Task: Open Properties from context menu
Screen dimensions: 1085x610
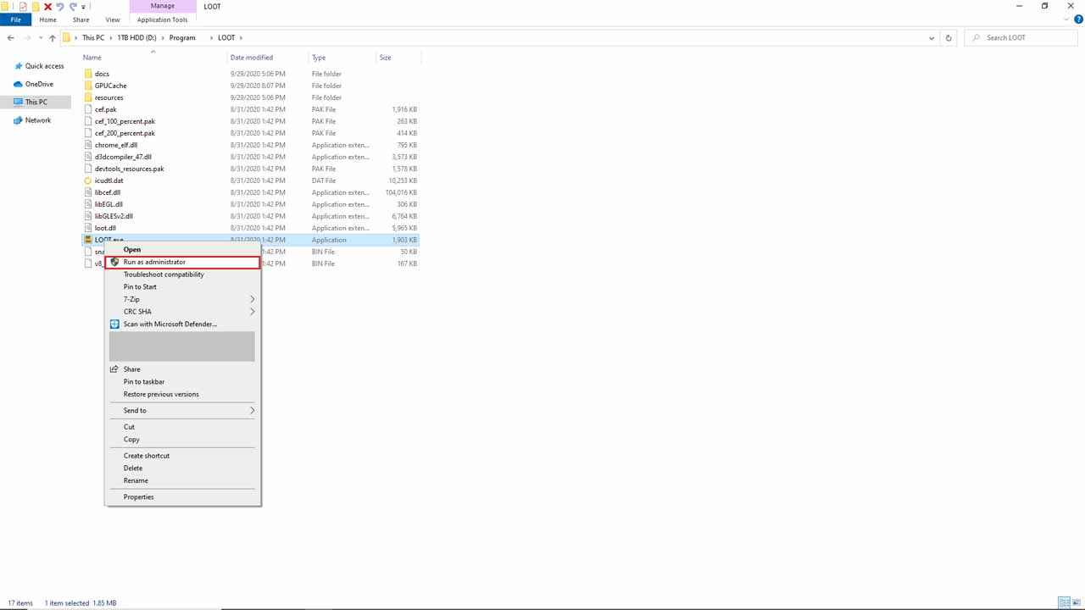Action: [139, 497]
